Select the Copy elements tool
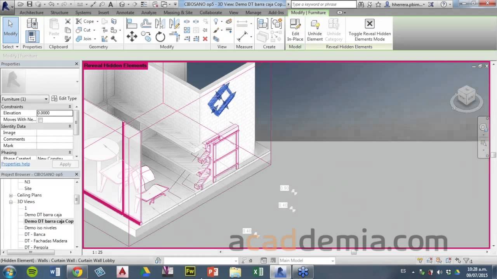Image resolution: width=497 pixels, height=279 pixels. [x=146, y=37]
